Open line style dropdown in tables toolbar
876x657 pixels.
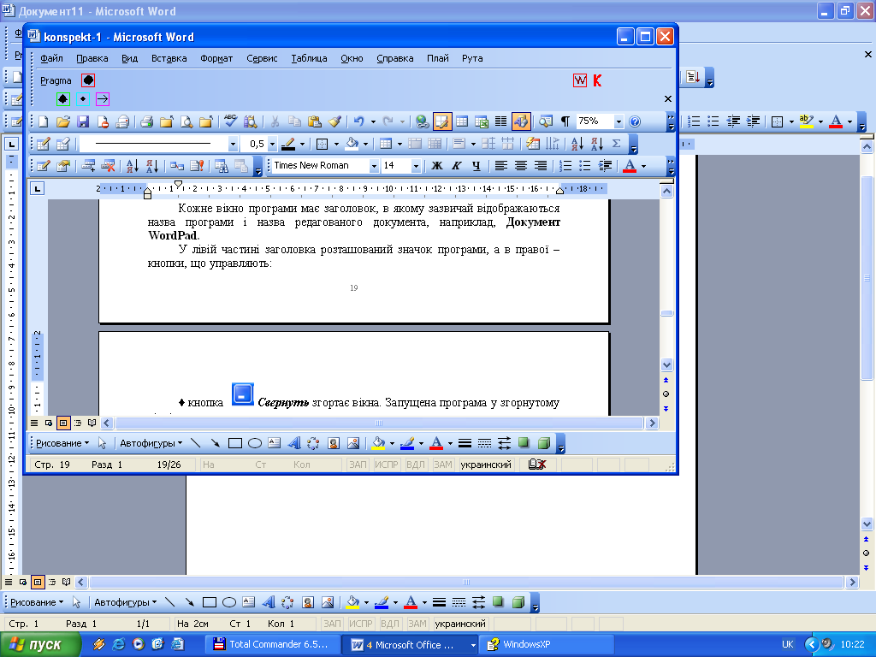(x=233, y=144)
